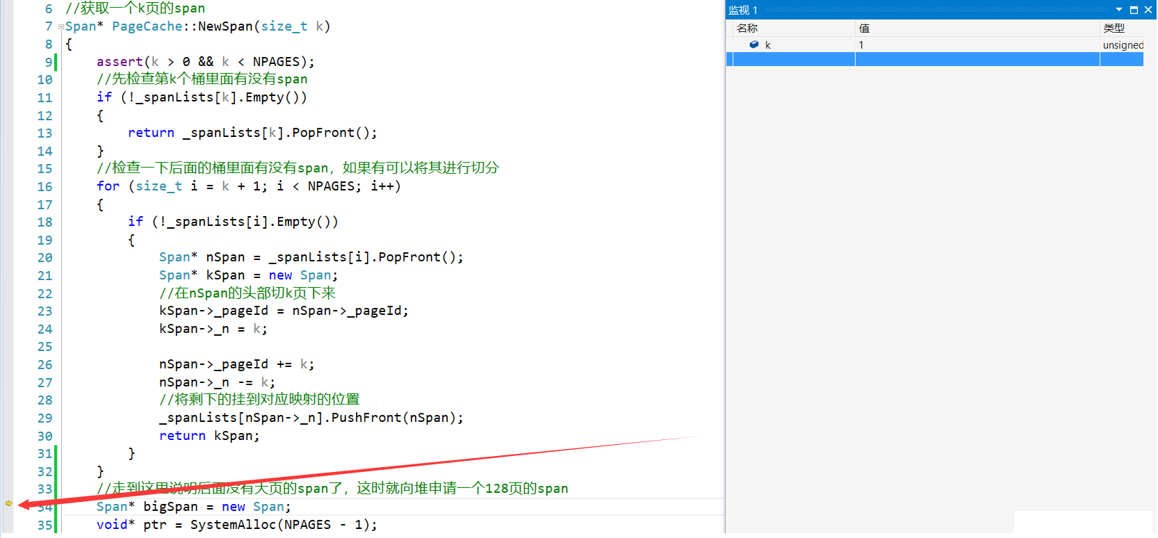
Task: Close the Watch 1 panel
Action: pos(1148,10)
